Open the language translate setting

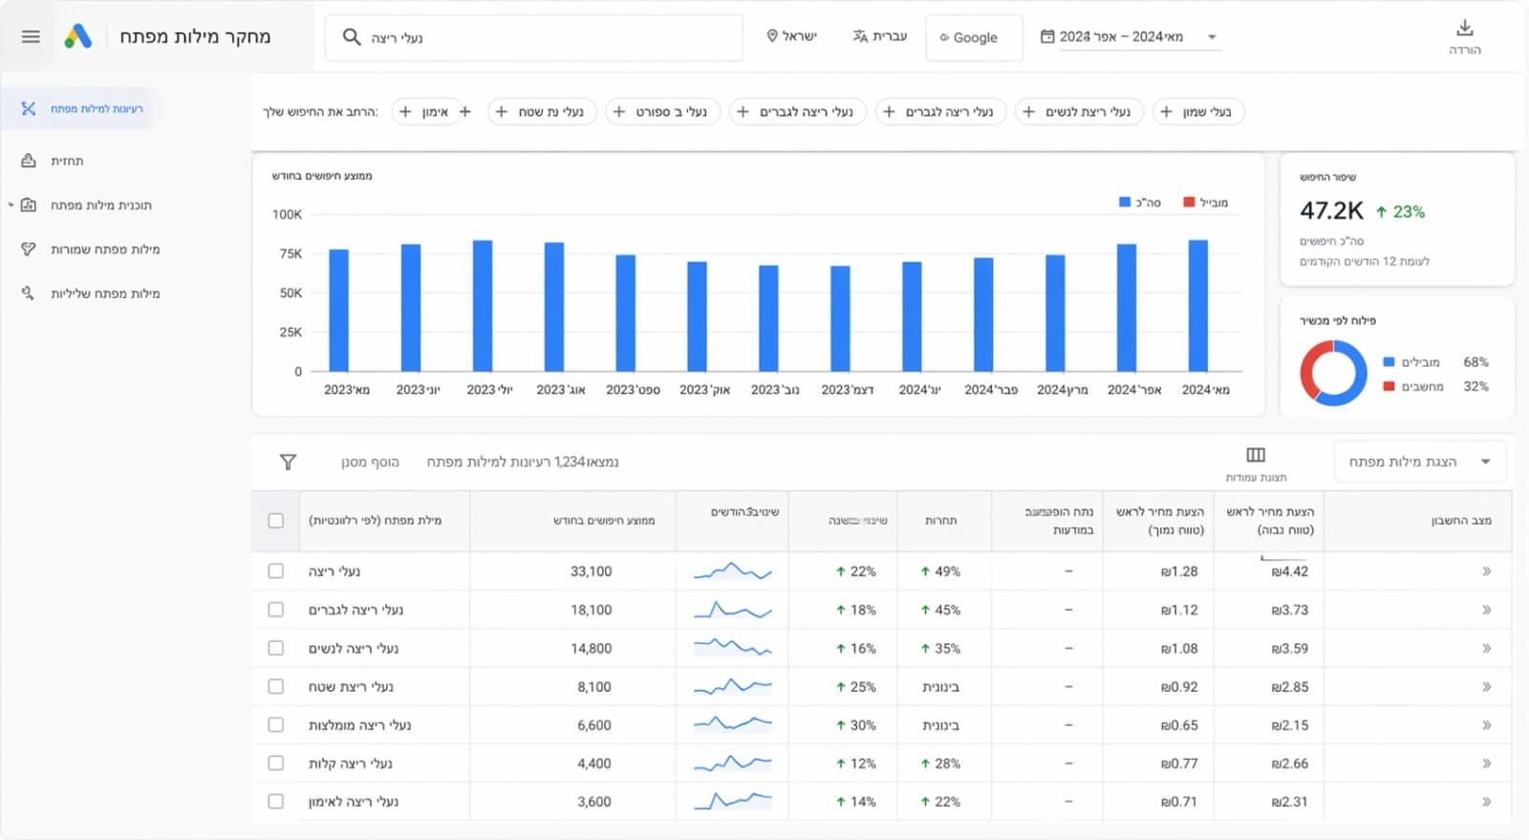pyautogui.click(x=879, y=36)
